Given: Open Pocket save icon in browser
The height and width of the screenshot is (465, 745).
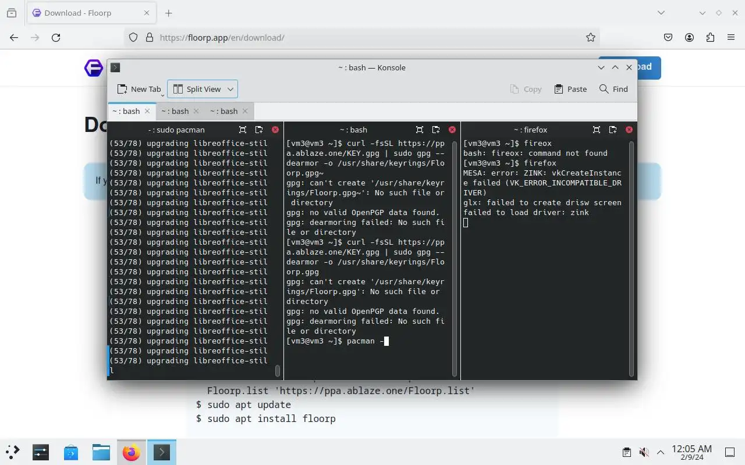Looking at the screenshot, I should 668,37.
